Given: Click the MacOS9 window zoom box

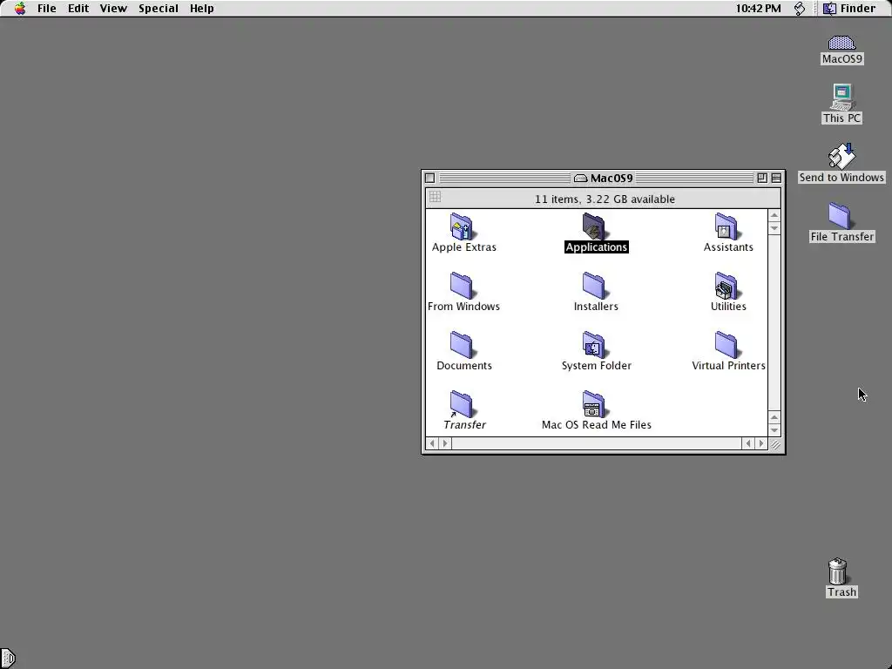Looking at the screenshot, I should (762, 178).
